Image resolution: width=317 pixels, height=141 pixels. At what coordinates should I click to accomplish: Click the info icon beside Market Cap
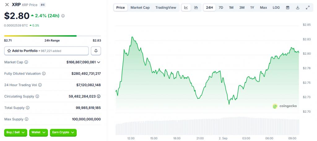[x=26, y=62]
